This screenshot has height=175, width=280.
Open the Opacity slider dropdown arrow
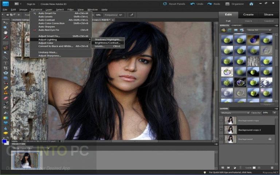coord(275,113)
